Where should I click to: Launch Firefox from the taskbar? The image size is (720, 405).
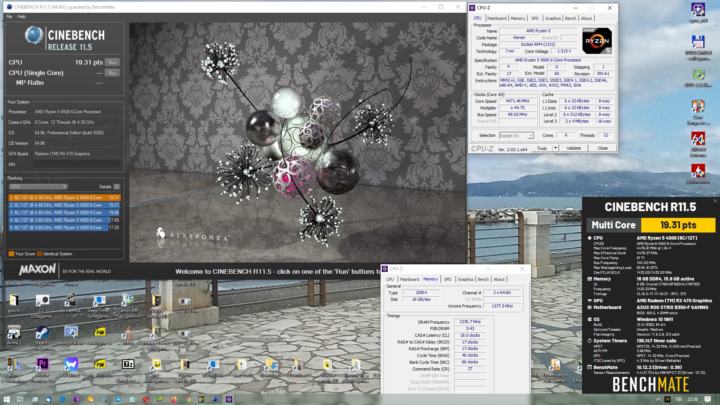tap(174, 399)
